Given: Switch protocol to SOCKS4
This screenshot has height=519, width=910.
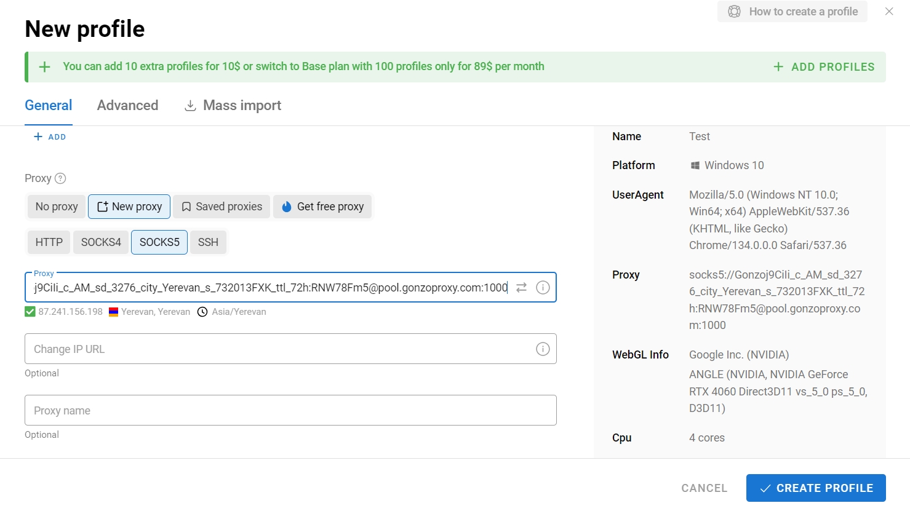Looking at the screenshot, I should point(101,242).
